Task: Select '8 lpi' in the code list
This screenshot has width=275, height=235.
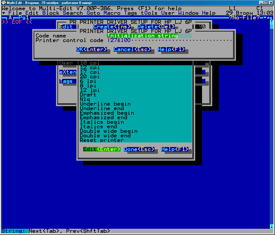Action: tap(136, 86)
